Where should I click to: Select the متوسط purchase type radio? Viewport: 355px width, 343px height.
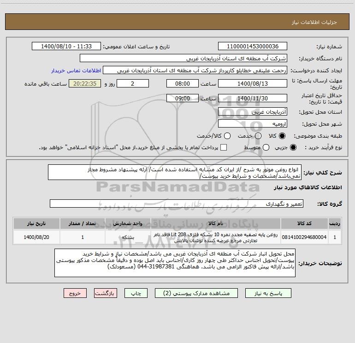click(266, 147)
